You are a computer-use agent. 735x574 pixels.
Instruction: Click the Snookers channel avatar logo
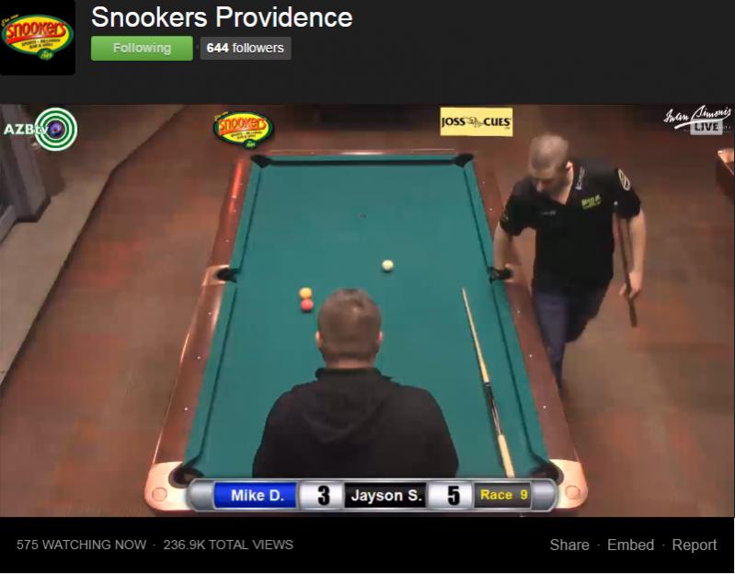pos(38,37)
